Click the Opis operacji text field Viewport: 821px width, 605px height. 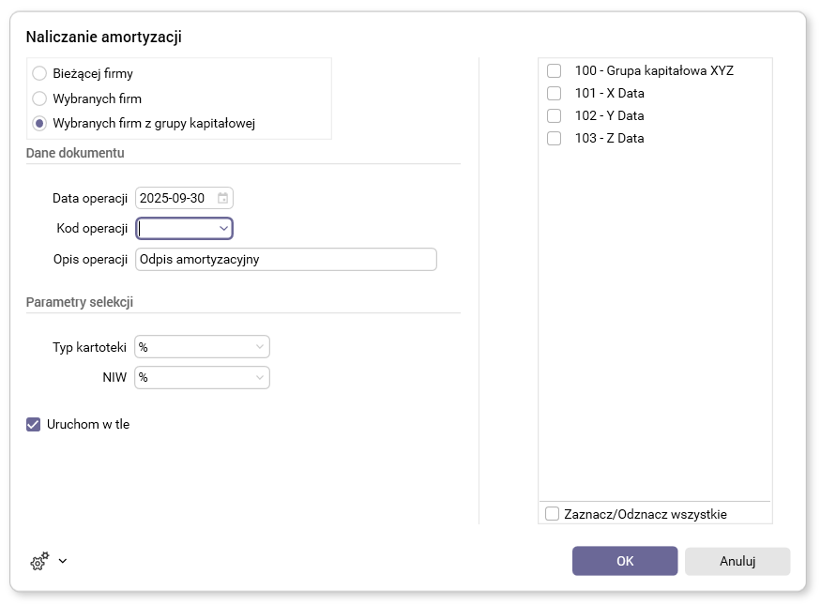click(286, 260)
